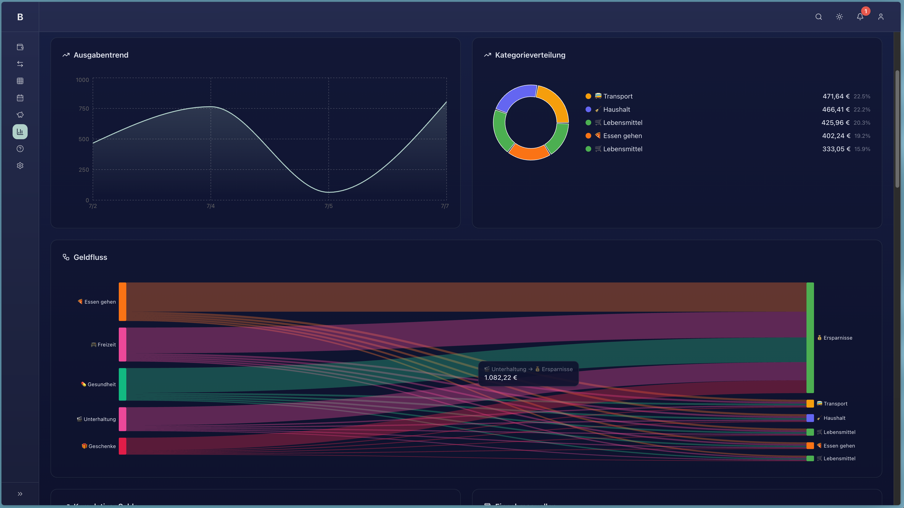
Task: Open search with magnifier icon
Action: 819,17
